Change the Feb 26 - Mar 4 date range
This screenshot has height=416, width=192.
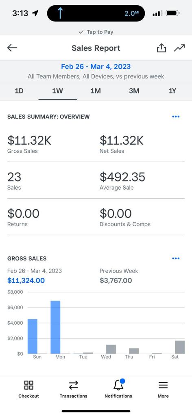coord(96,66)
